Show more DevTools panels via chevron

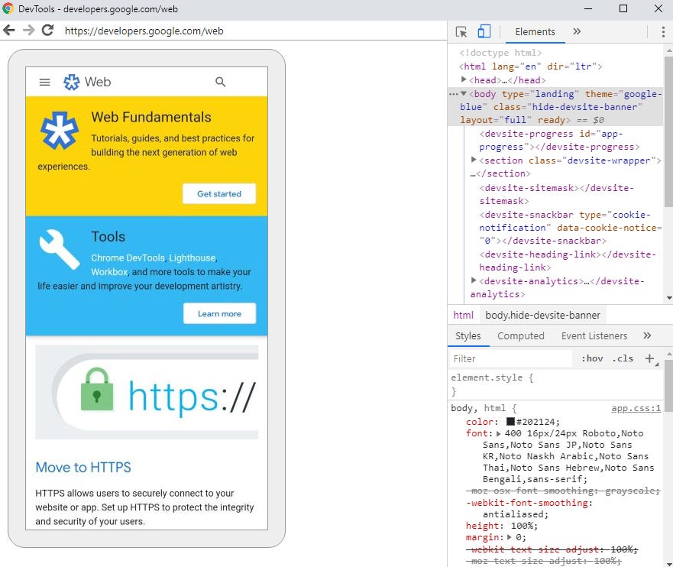(577, 31)
